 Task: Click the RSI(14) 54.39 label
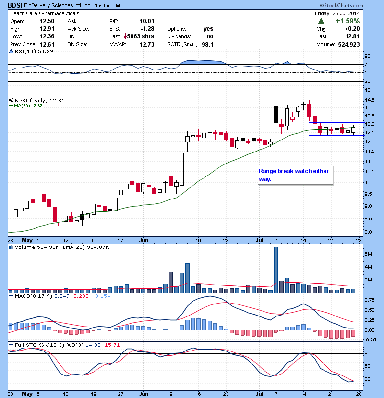pyautogui.click(x=34, y=51)
